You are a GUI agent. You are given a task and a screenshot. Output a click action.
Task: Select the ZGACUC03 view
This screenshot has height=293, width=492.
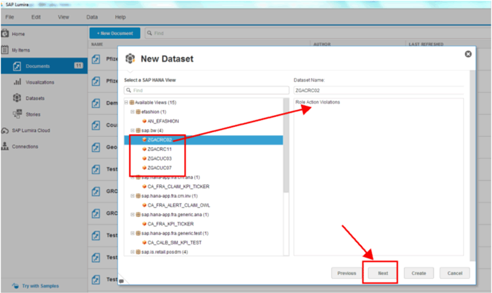[x=159, y=159]
